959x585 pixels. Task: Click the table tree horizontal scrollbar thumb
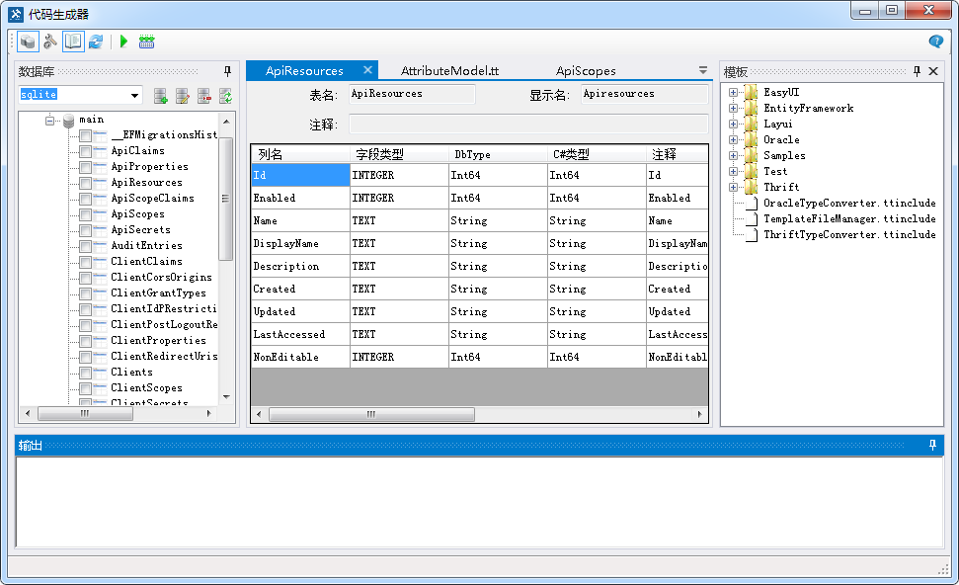pyautogui.click(x=85, y=414)
